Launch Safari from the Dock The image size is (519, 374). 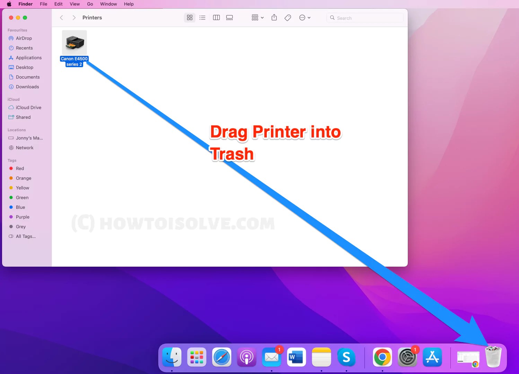(221, 357)
